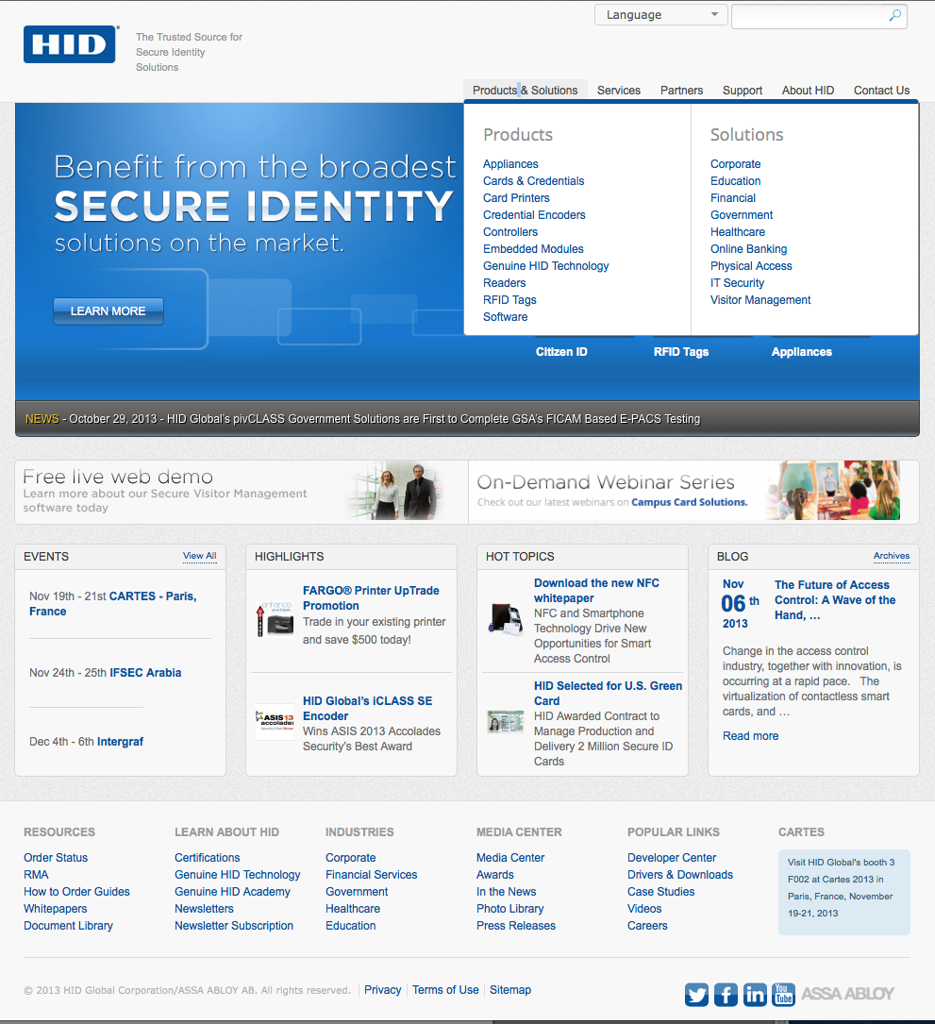Click inside the search text field

tap(810, 16)
